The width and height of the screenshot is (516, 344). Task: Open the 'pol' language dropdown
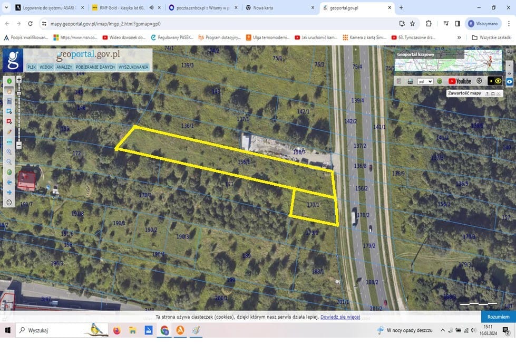coord(425,81)
